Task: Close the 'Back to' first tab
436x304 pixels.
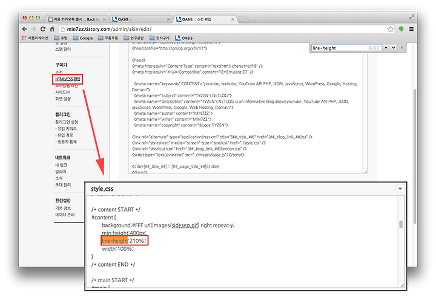Action: pos(104,19)
